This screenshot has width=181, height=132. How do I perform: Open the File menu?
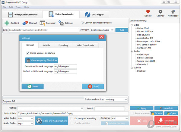[5, 7]
